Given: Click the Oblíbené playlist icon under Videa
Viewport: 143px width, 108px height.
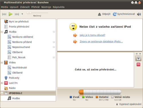Looking at the screenshot, I should click(x=9, y=73).
